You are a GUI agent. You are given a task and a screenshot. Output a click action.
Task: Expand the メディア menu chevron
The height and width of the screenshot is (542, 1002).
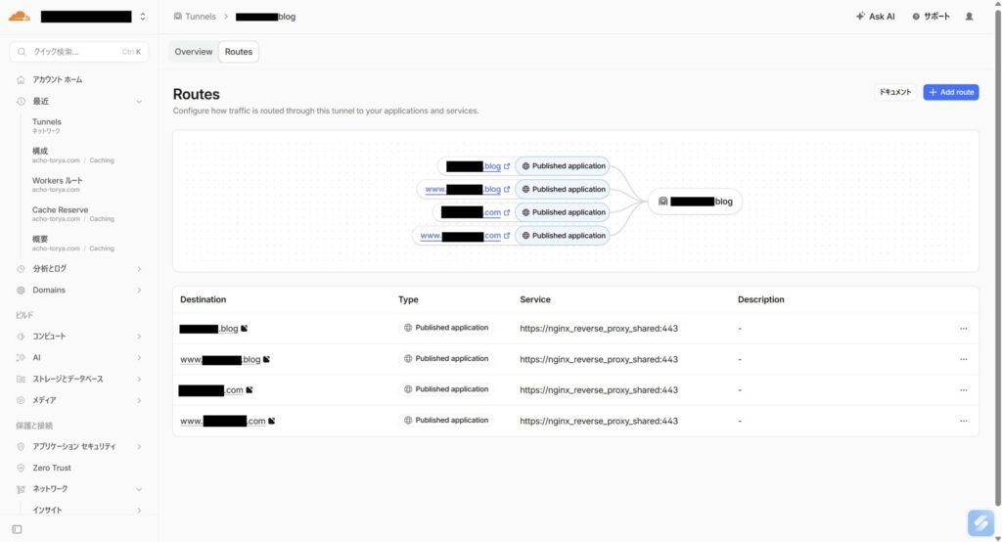[139, 401]
